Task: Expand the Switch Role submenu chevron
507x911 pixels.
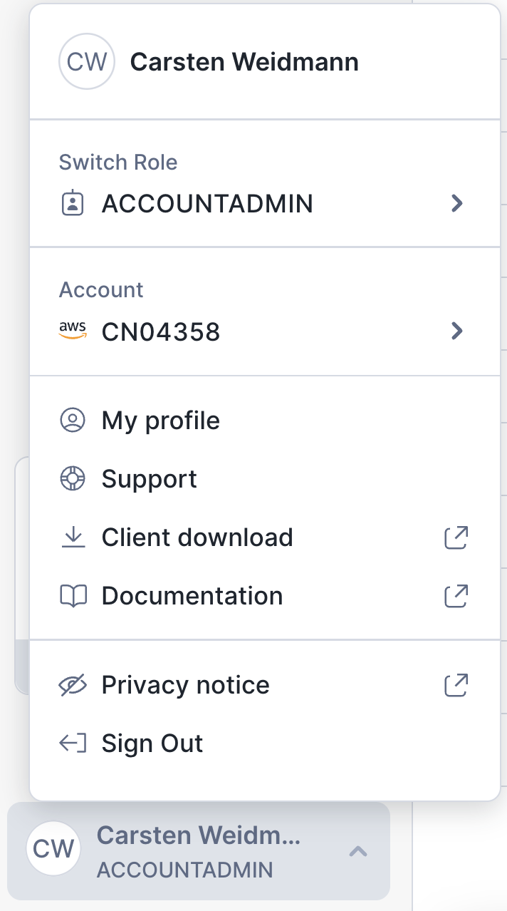Action: [457, 205]
